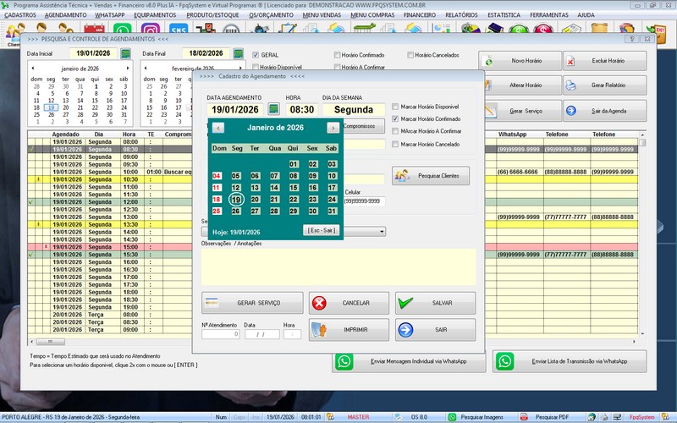The height and width of the screenshot is (423, 677).
Task: Click Enviar Lista de Transmissão via WhatsApp
Action: pos(570,361)
